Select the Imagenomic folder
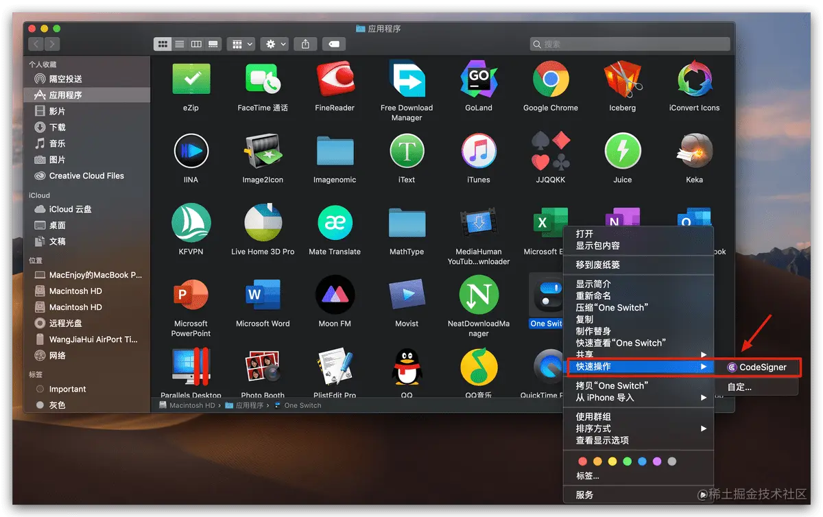 pos(335,152)
